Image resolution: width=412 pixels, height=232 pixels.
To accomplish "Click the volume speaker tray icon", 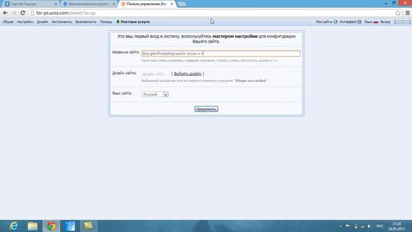I will [370, 226].
